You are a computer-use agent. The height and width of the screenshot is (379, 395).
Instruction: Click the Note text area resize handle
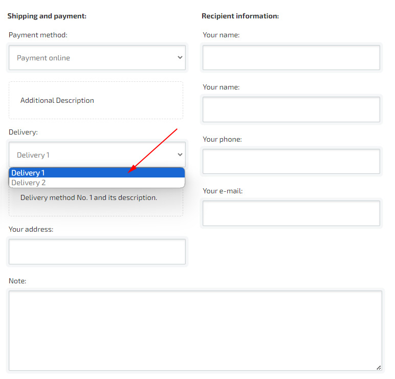coord(379,367)
